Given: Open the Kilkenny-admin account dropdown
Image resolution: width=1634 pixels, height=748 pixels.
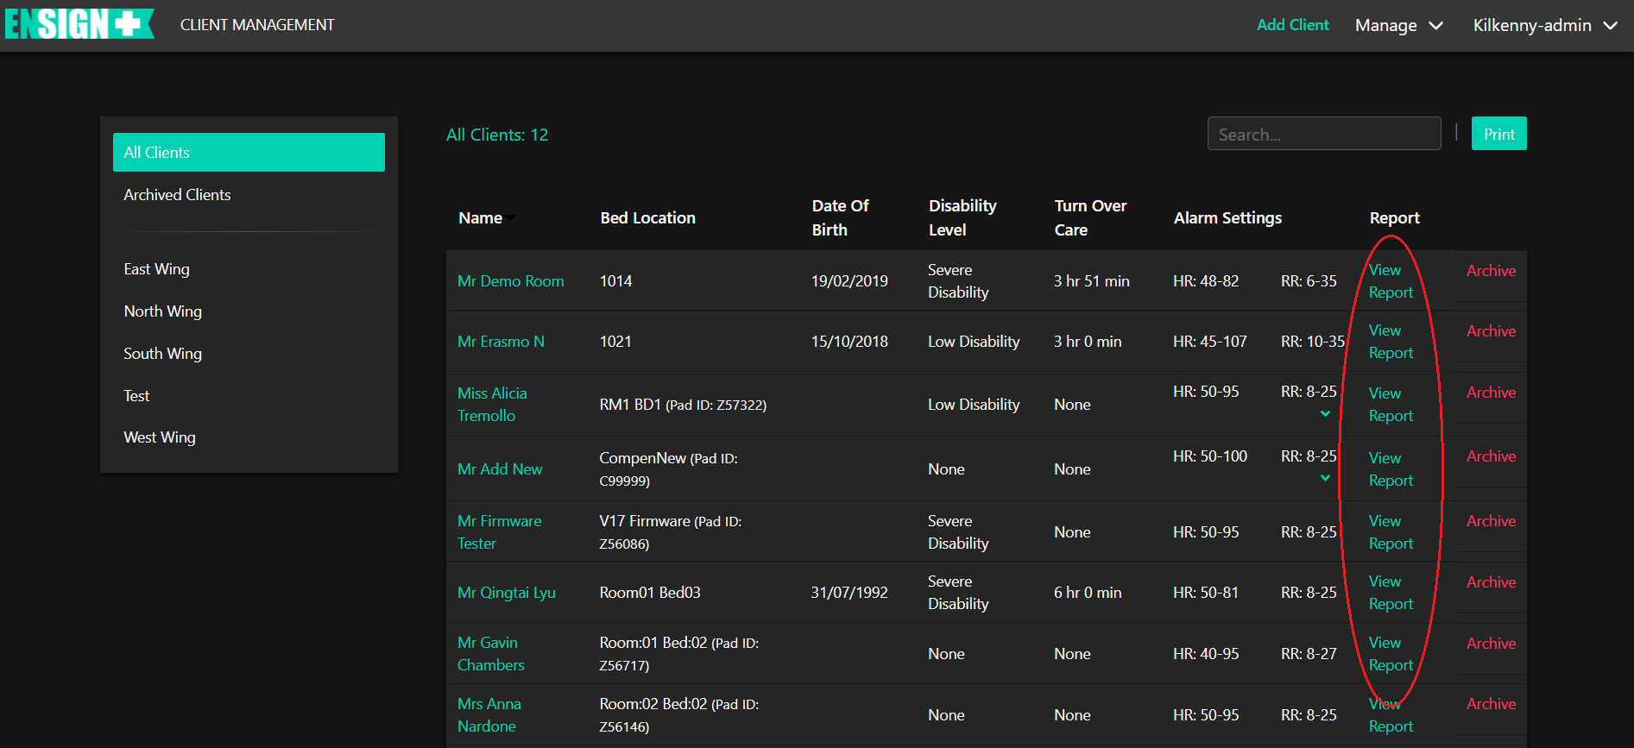Looking at the screenshot, I should point(1544,26).
